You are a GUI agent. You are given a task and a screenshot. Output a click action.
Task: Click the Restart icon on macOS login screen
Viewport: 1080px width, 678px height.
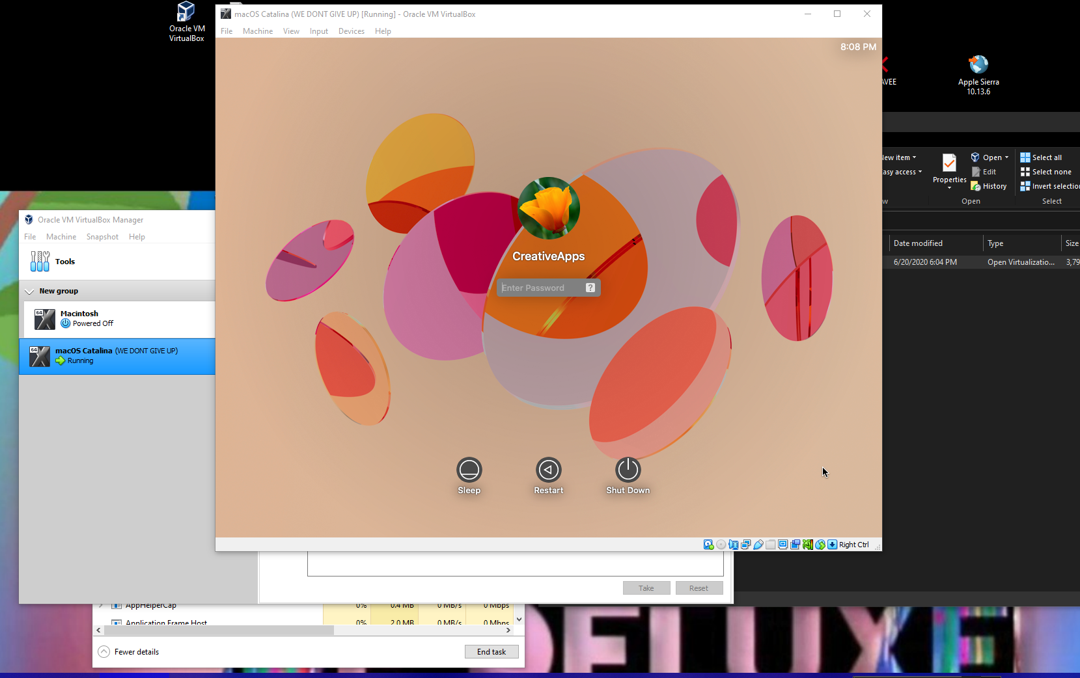[549, 470]
